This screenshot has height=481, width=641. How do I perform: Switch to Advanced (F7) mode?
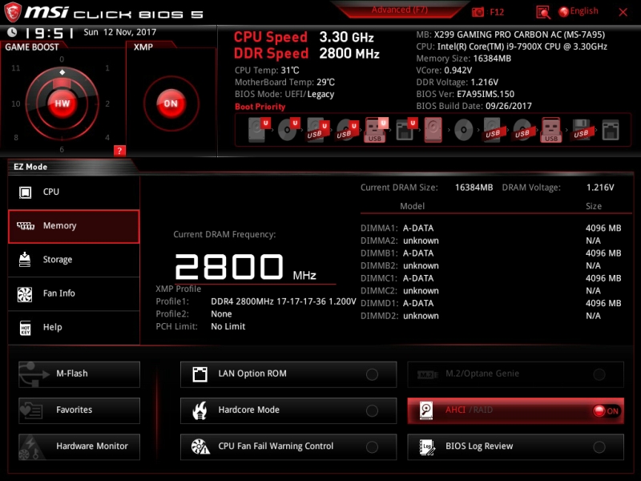point(399,10)
